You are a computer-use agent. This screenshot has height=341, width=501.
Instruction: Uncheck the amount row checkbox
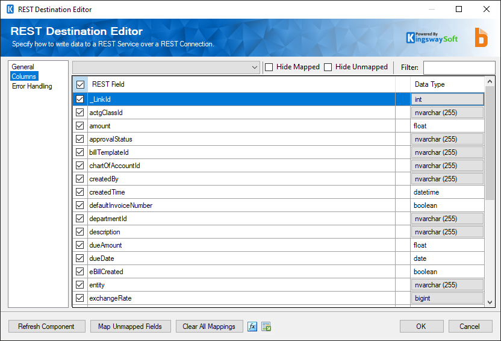(80, 126)
